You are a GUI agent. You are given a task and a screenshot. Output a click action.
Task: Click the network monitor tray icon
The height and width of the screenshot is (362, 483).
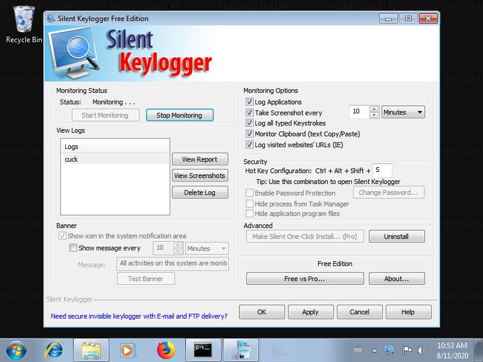(x=389, y=351)
